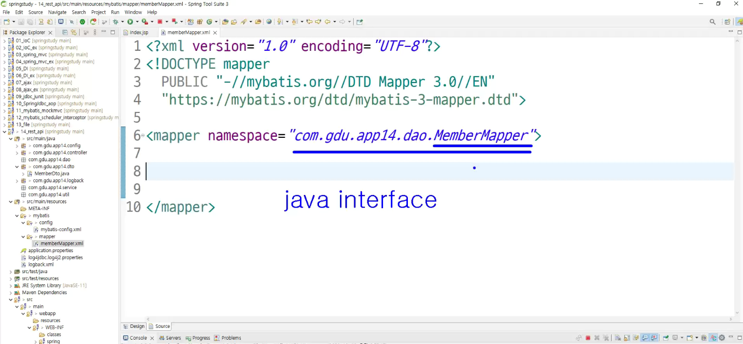
Task: Click the Open Type folder icon
Action: (225, 21)
